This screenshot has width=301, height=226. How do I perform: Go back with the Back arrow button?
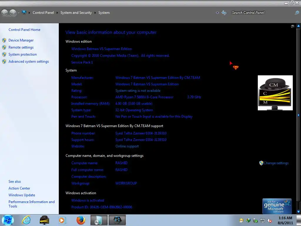[5, 13]
